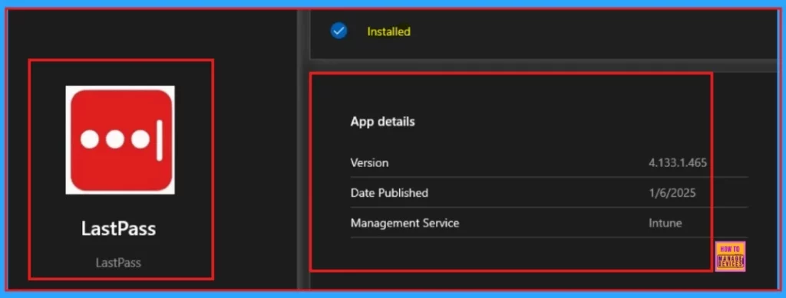Select the Intune value
The height and width of the screenshot is (298, 786).
(665, 223)
